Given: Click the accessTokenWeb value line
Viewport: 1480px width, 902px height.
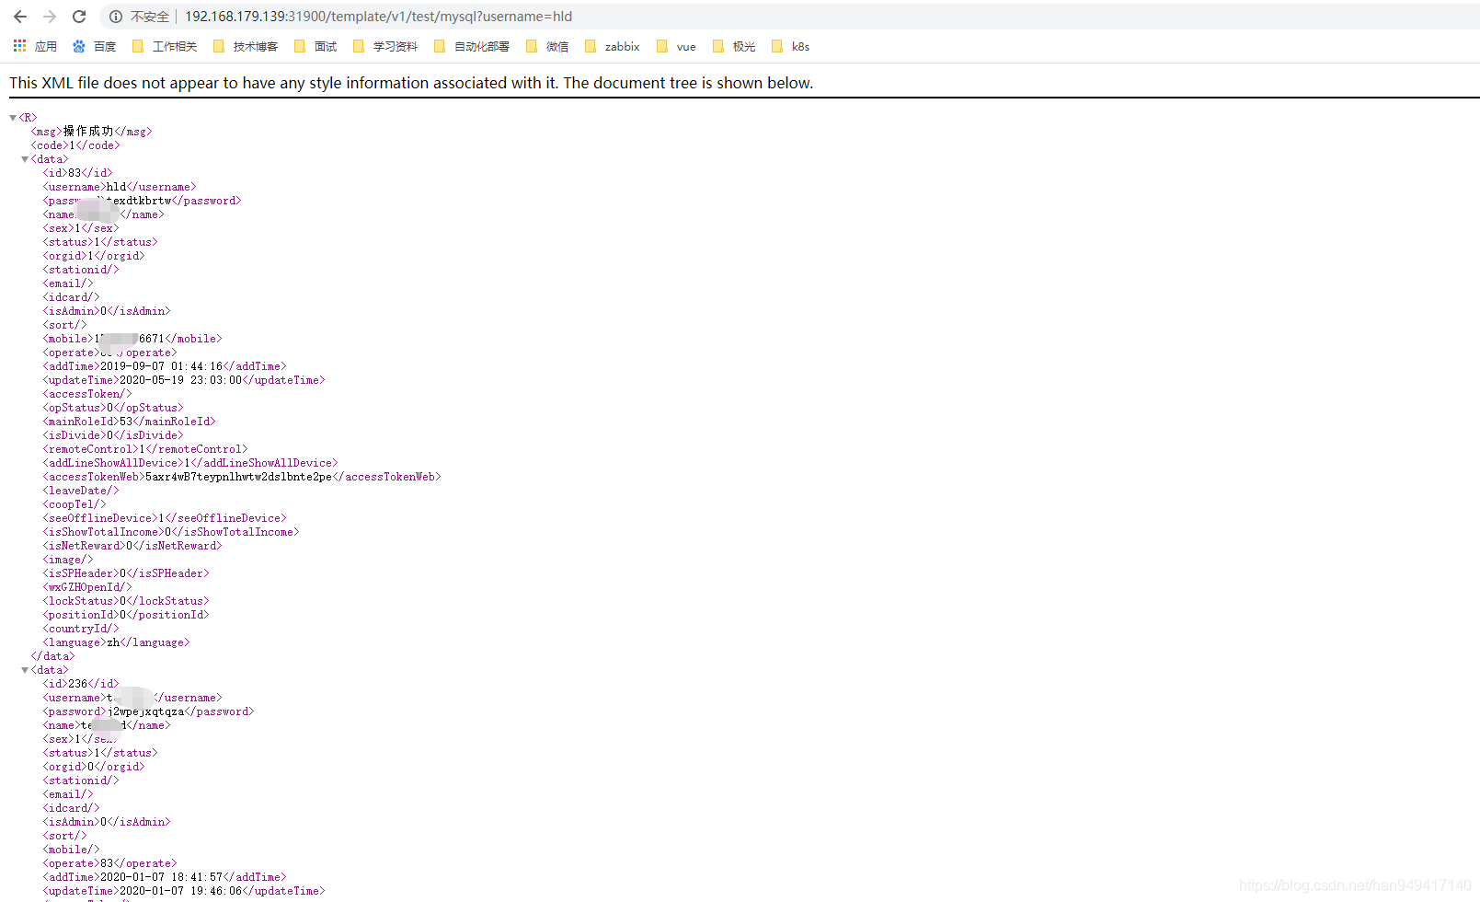Looking at the screenshot, I should [242, 477].
